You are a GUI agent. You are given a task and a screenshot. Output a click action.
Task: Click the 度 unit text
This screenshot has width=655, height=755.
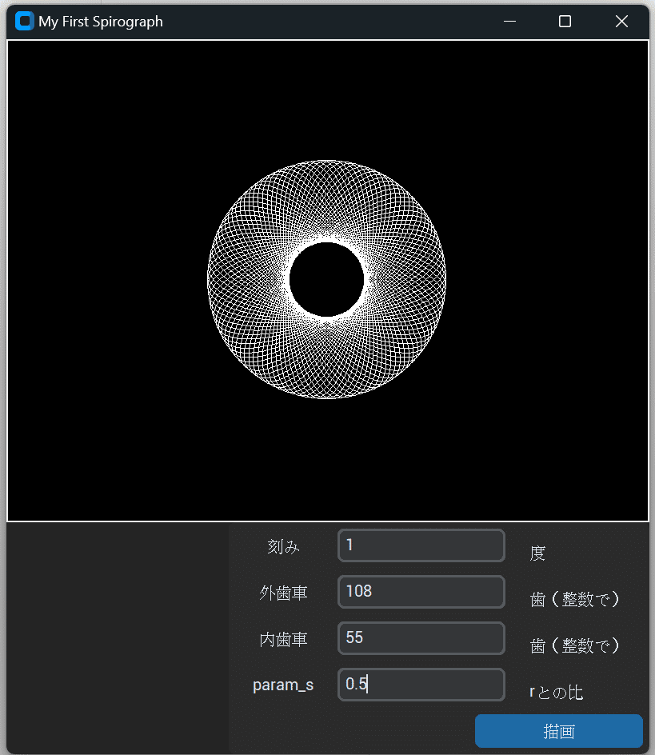point(537,553)
